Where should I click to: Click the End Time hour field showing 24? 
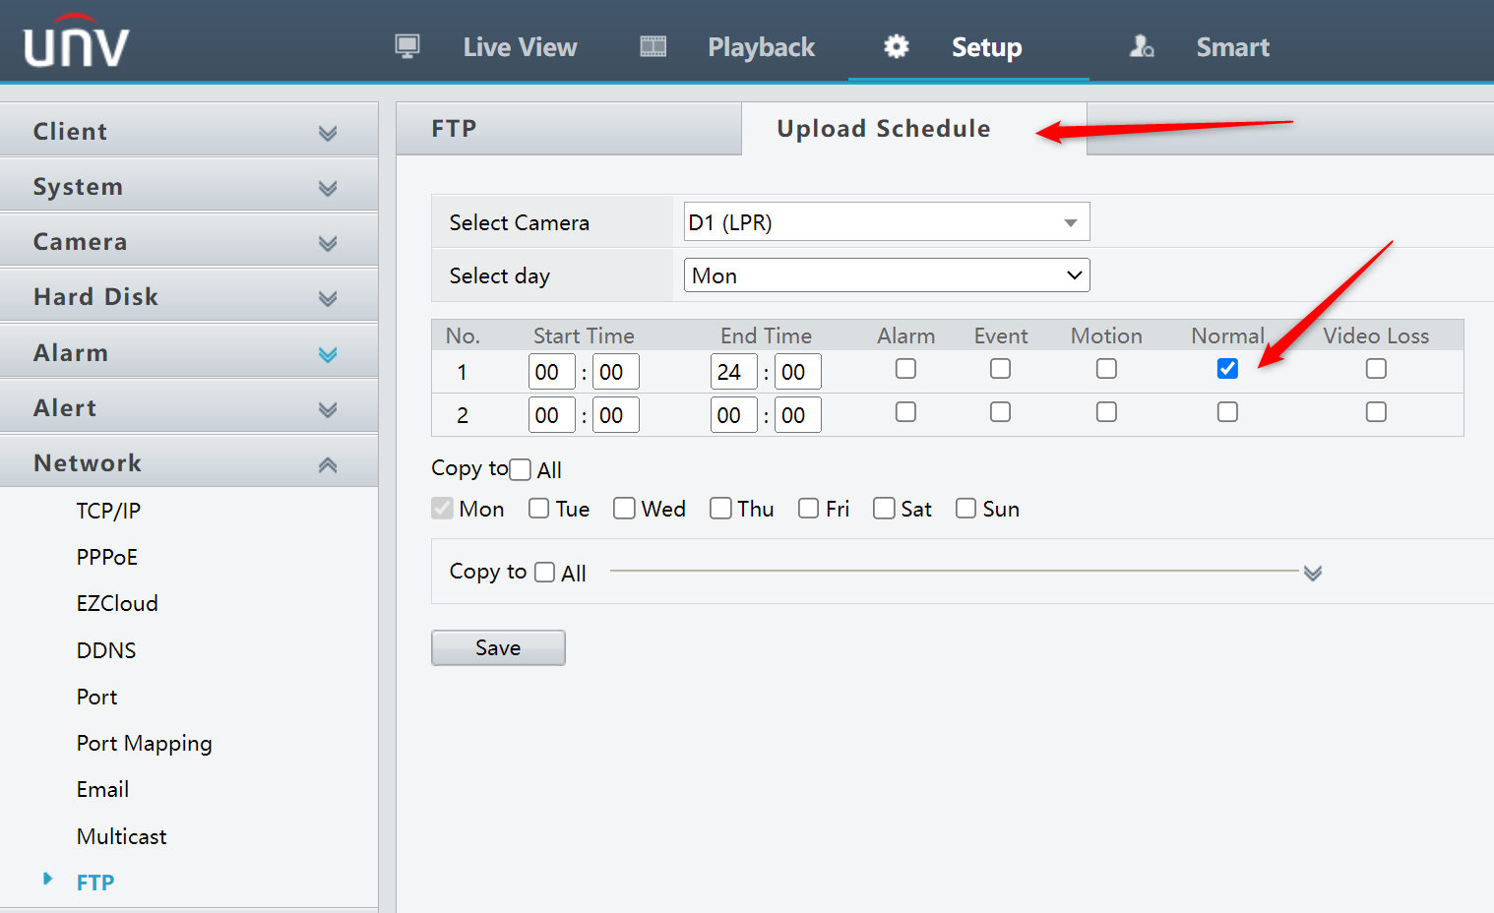pos(733,371)
